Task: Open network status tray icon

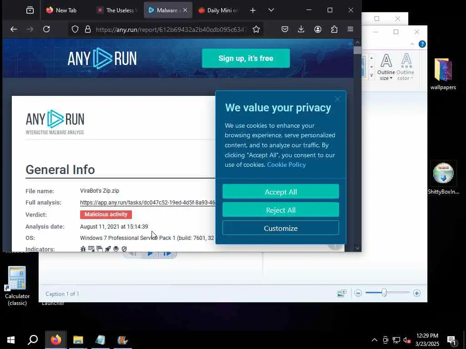Action: point(396,340)
